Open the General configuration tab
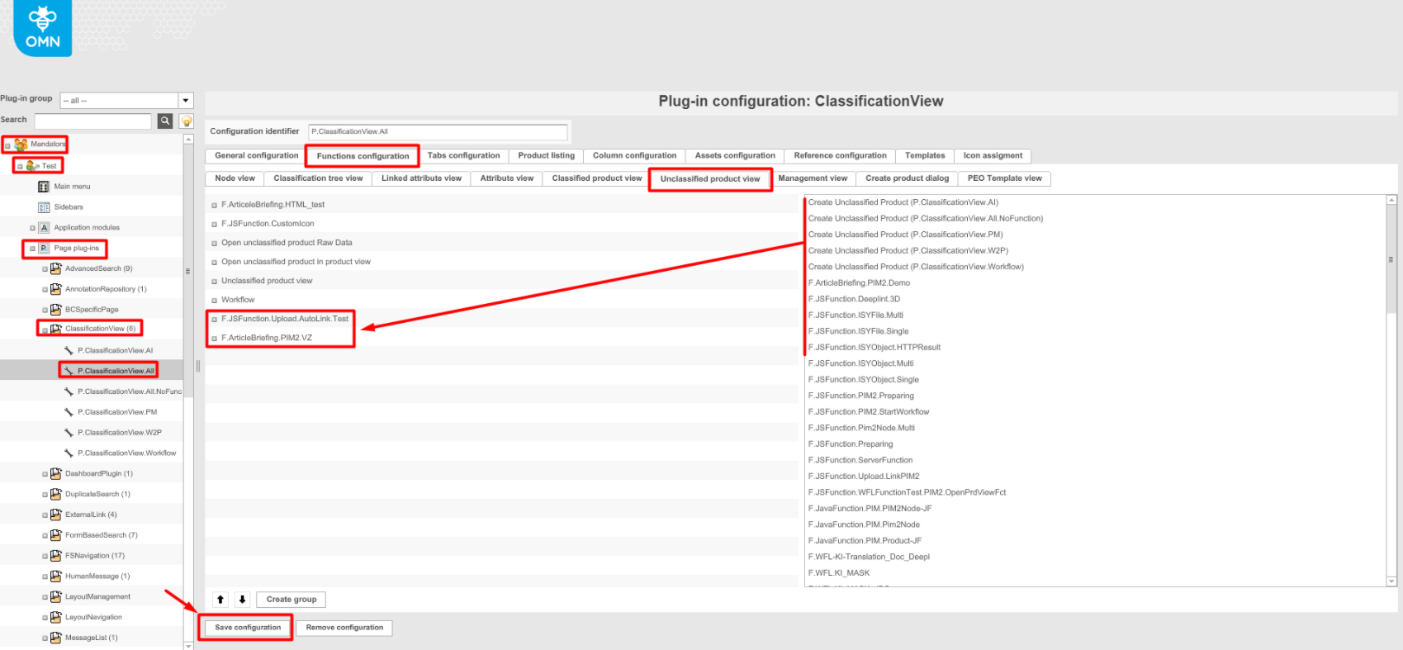Screen dimensions: 1403x650 (256, 156)
